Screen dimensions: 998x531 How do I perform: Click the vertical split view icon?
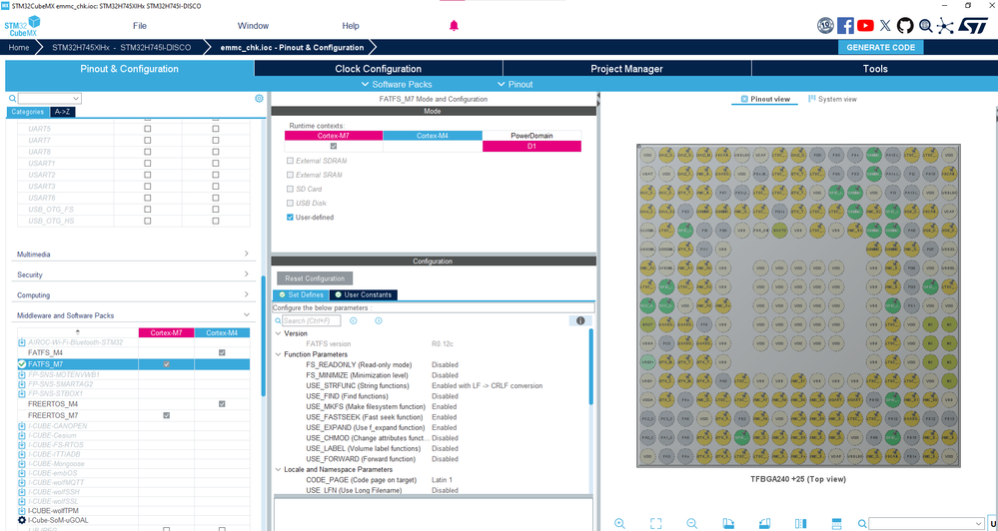coord(800,523)
